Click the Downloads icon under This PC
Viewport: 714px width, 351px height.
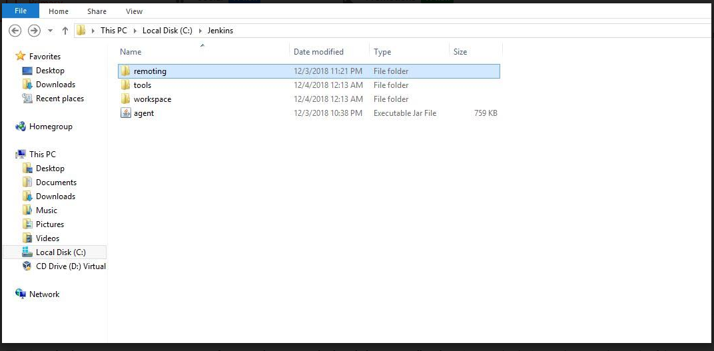pyautogui.click(x=28, y=196)
